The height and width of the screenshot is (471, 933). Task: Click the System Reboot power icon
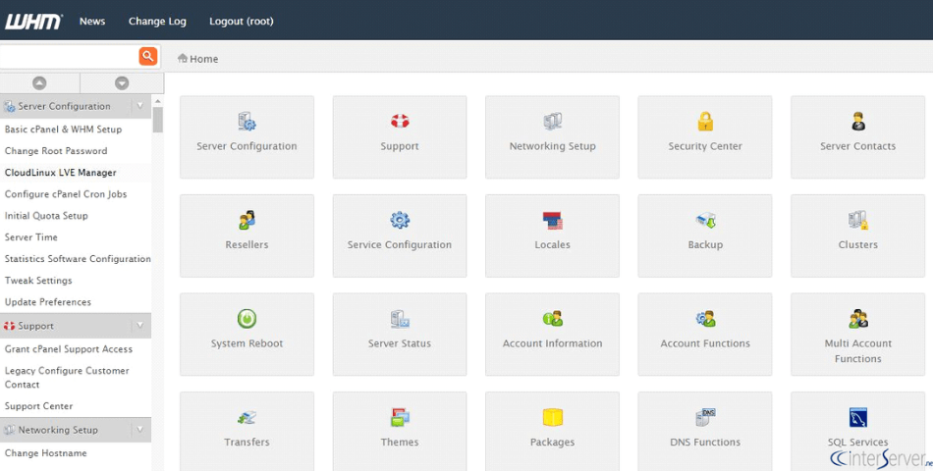point(247,319)
